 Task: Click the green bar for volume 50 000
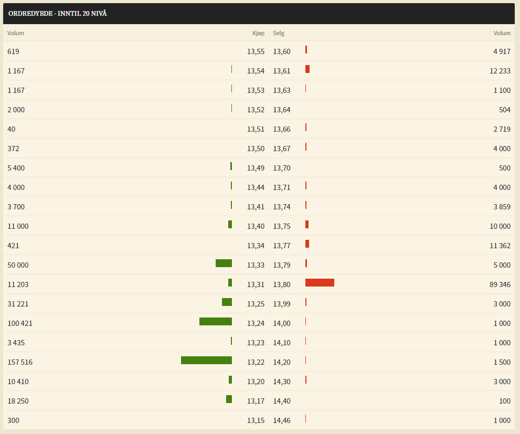(224, 263)
